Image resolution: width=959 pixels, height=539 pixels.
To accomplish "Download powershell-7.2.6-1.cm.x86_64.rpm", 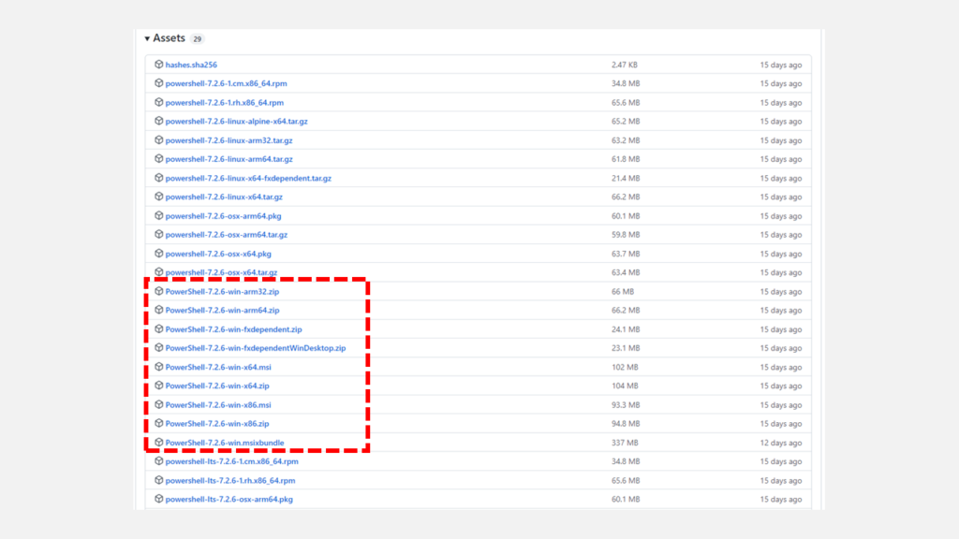I will coord(226,83).
